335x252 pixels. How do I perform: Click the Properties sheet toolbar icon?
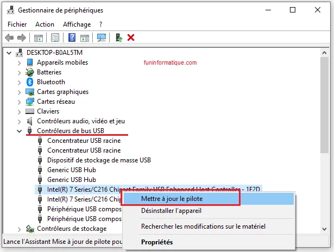[x=55, y=37]
